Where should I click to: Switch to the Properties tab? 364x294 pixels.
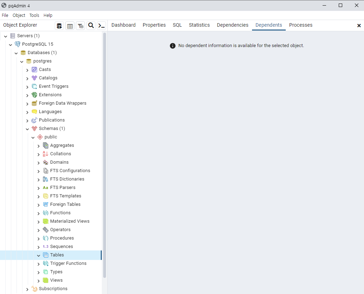154,25
